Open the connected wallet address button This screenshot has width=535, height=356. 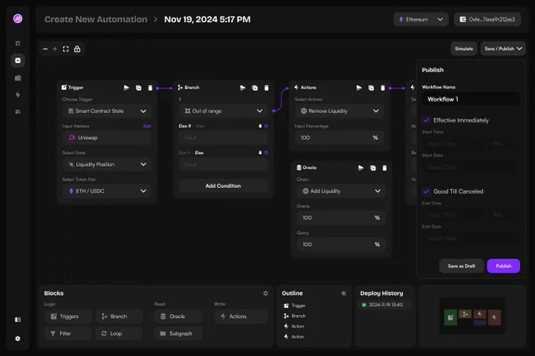click(x=487, y=20)
